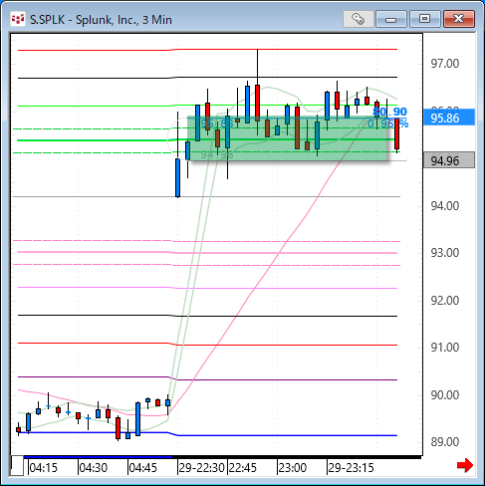Click the $0.90 range annotation

click(390, 112)
